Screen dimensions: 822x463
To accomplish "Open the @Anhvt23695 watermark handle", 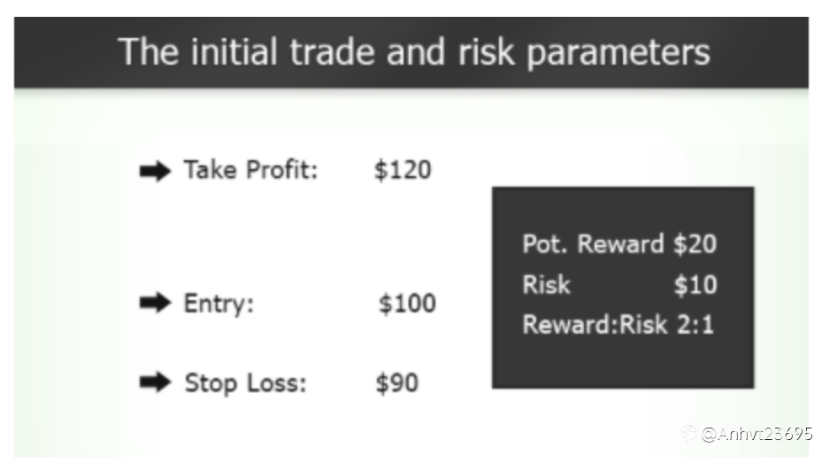I will tap(757, 434).
